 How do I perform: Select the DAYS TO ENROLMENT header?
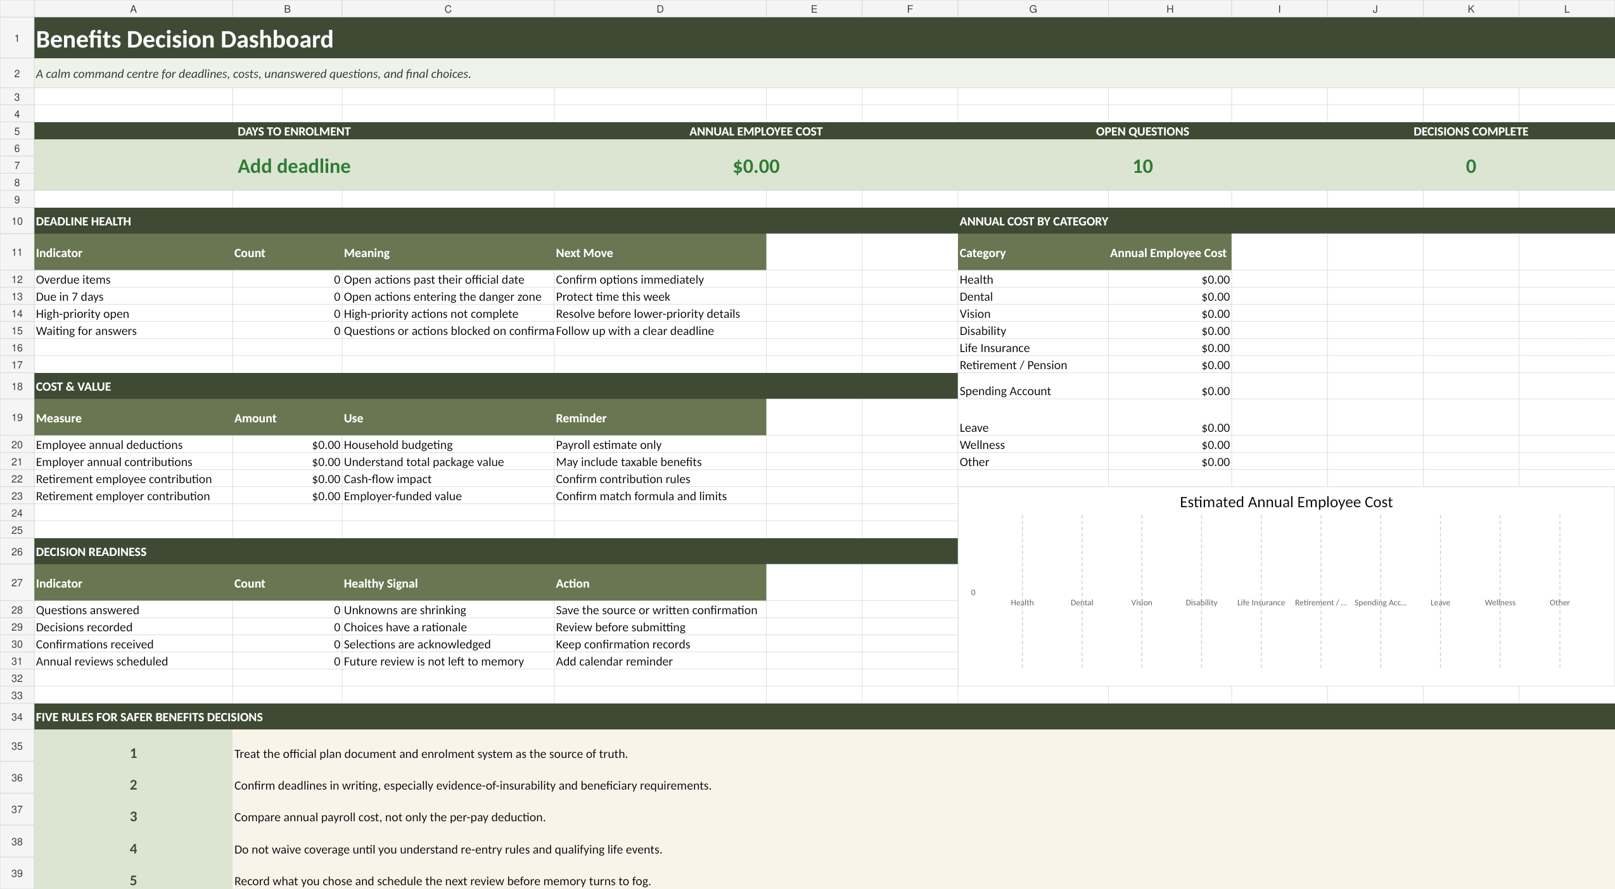click(294, 132)
